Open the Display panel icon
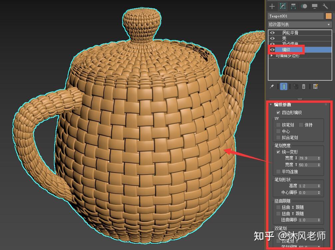 tap(314, 6)
